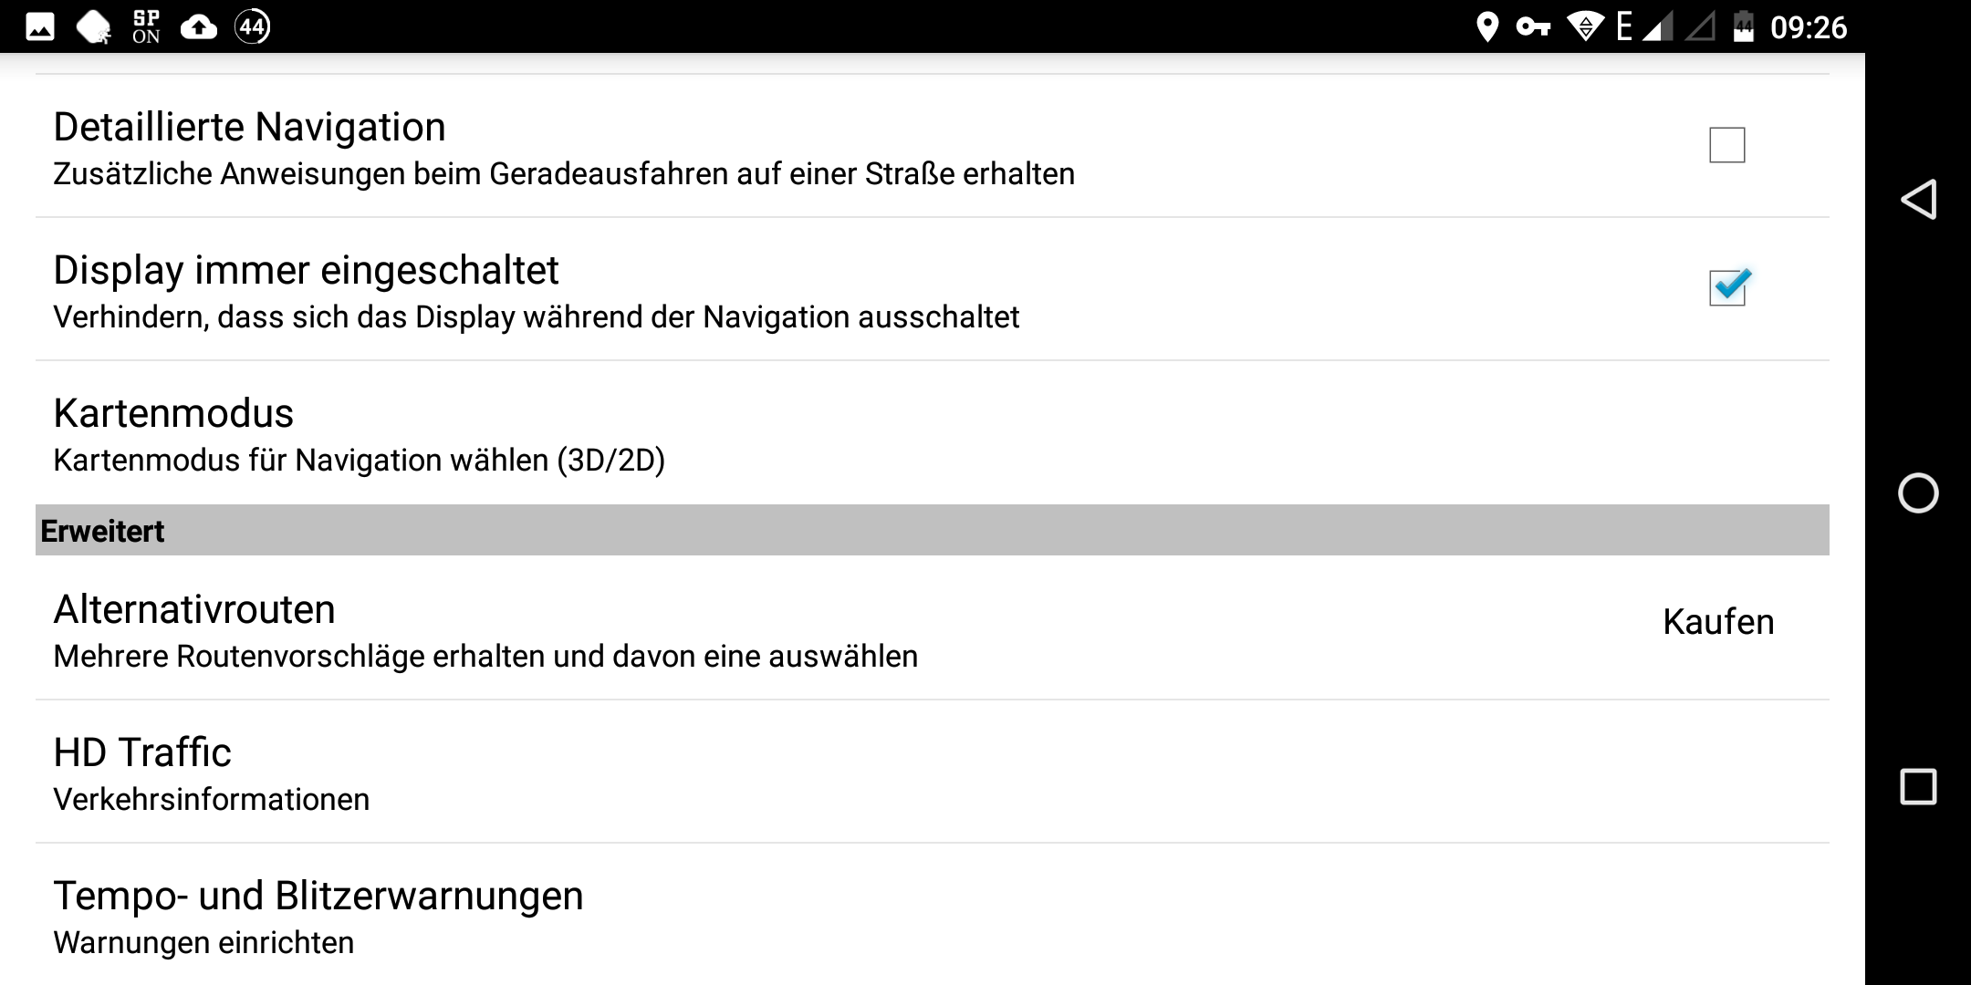Tap the location pin status icon

[x=1487, y=27]
